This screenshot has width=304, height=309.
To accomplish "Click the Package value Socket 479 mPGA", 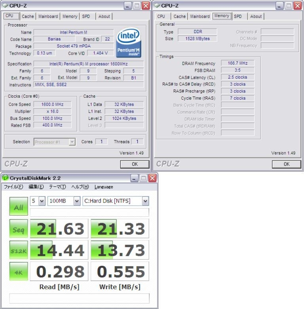I will 74,46.
